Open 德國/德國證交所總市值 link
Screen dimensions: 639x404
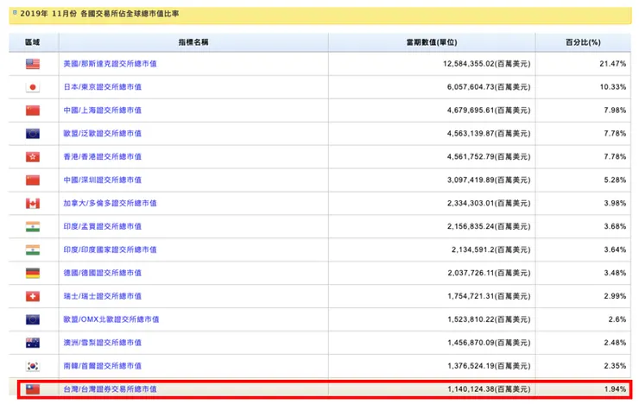102,273
